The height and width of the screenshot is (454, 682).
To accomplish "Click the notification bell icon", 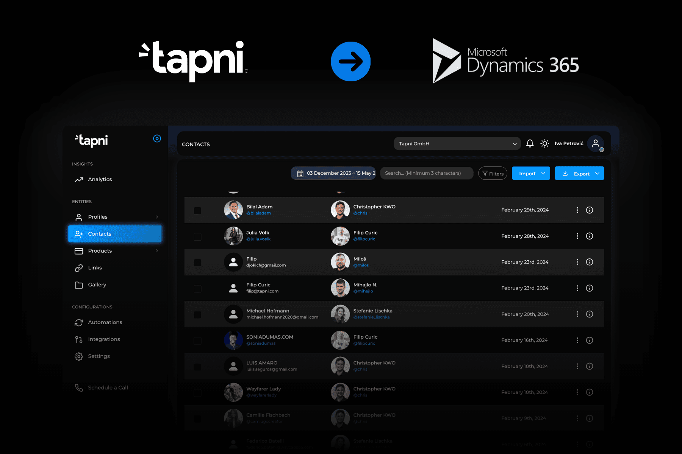I will coord(530,143).
